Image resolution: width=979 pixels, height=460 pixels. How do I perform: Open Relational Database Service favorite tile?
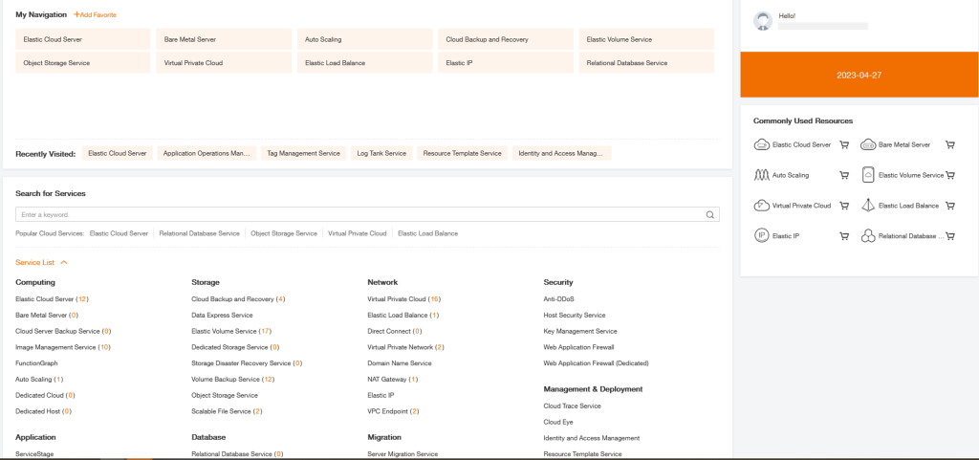point(647,63)
